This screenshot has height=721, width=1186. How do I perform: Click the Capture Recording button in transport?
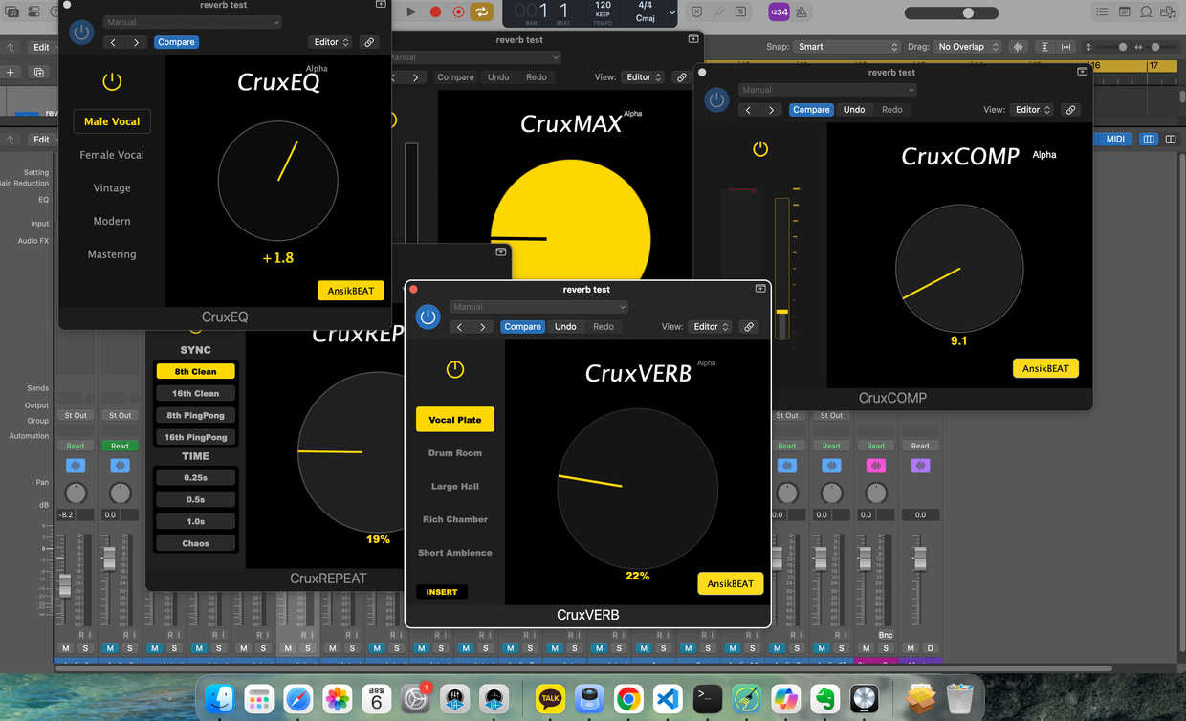click(458, 11)
